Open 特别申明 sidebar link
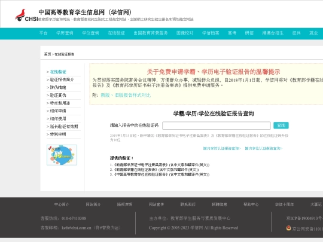 coord(58,134)
